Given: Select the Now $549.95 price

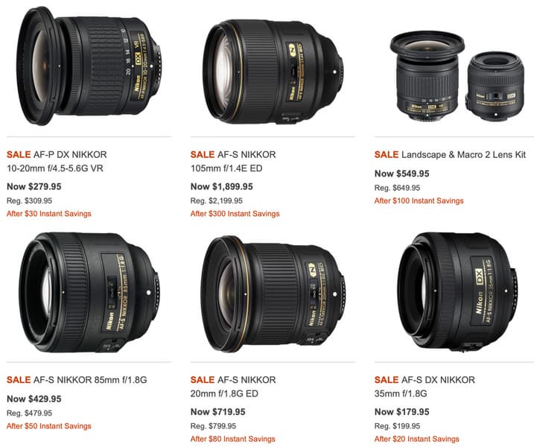Looking at the screenshot, I should point(402,174).
